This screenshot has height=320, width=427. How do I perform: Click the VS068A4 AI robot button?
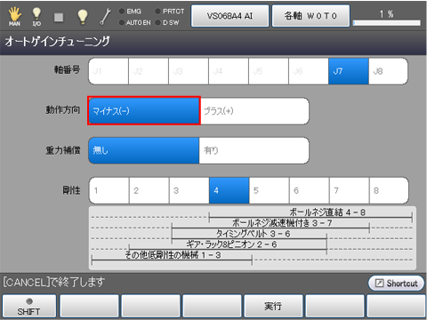click(230, 16)
